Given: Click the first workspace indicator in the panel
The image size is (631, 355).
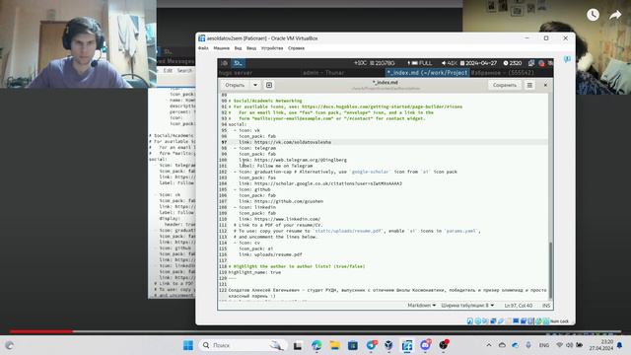Looking at the screenshot, I should pos(225,63).
